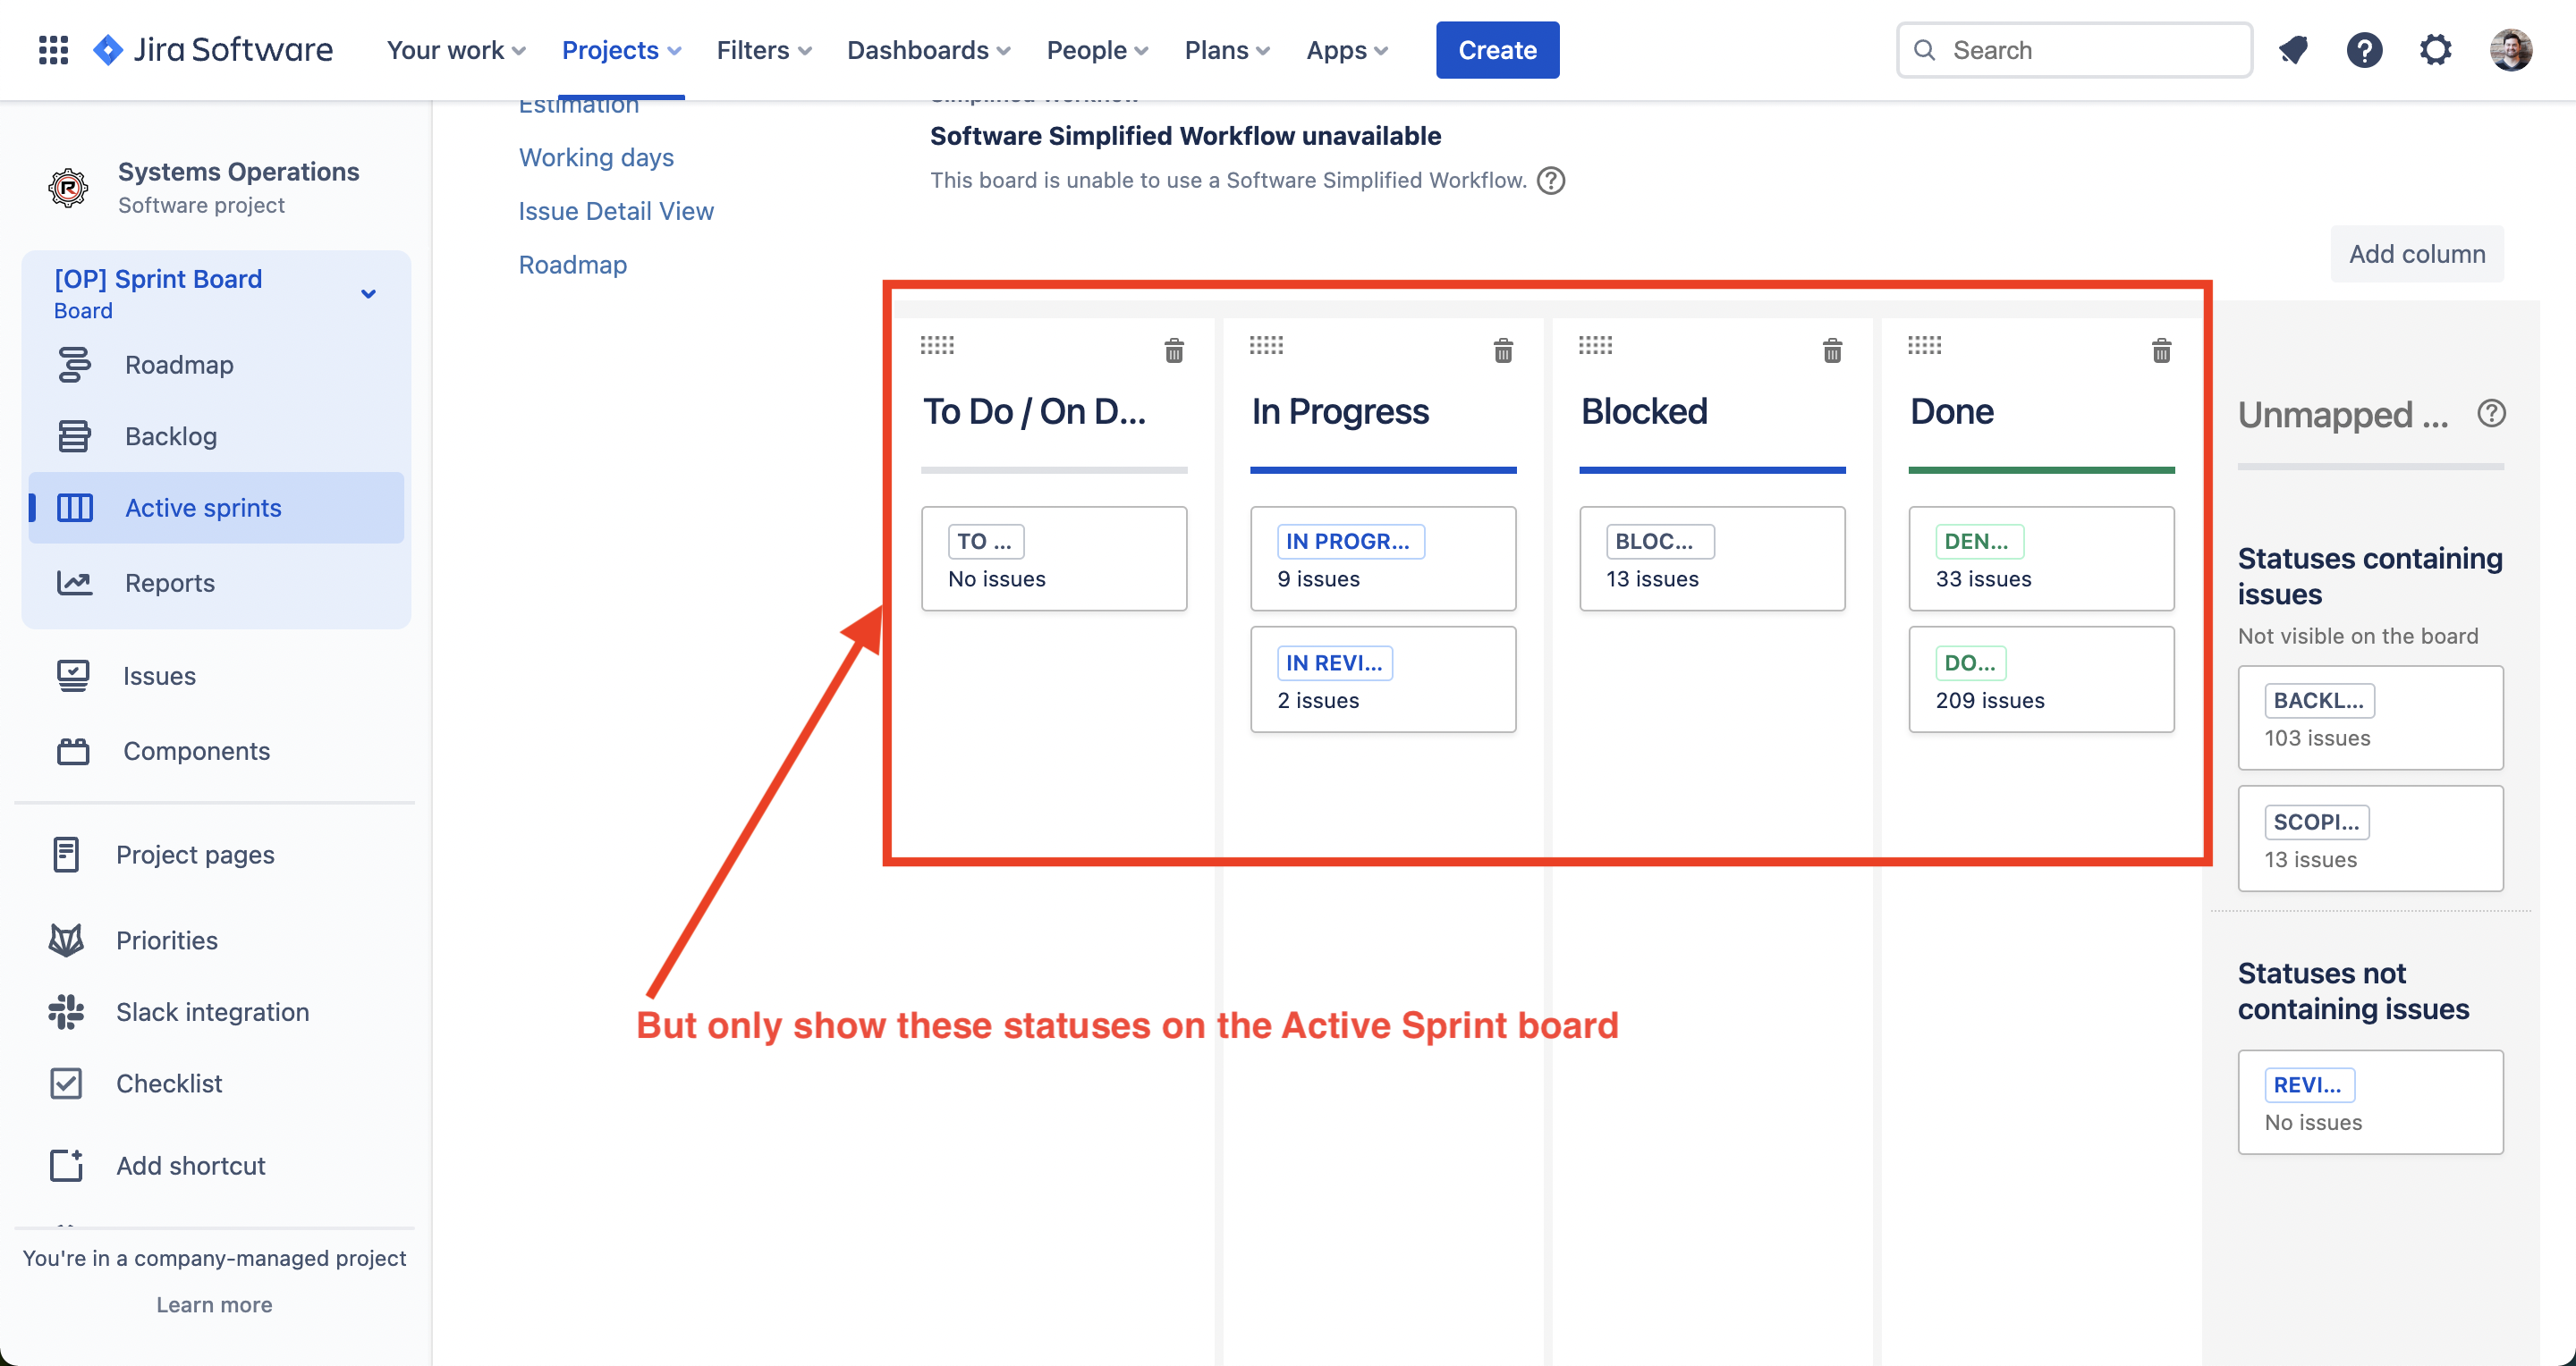The width and height of the screenshot is (2576, 1366).
Task: Open the Roadmap board settings link
Action: click(573, 265)
